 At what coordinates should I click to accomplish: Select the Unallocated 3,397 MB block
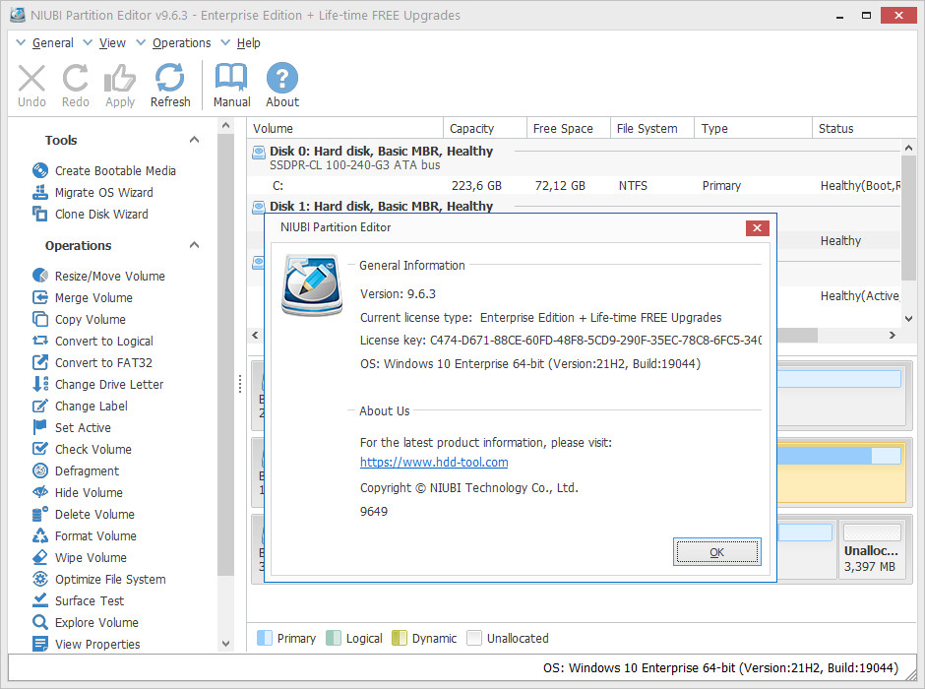pos(871,549)
